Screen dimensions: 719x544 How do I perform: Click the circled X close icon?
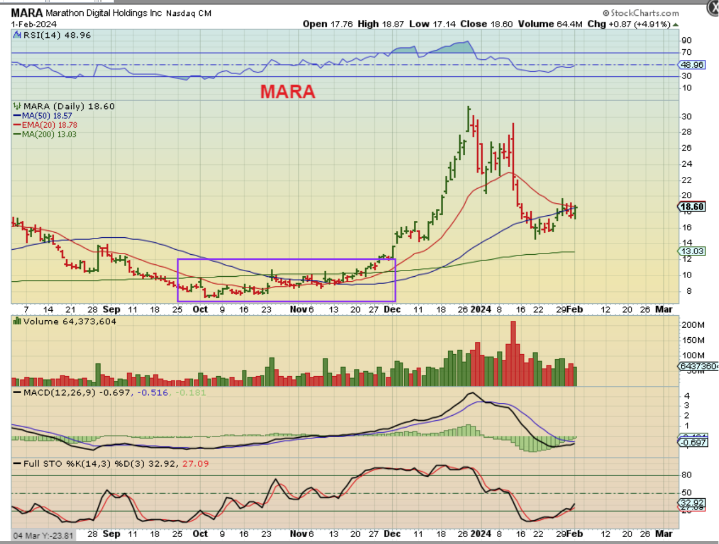[x=713, y=8]
